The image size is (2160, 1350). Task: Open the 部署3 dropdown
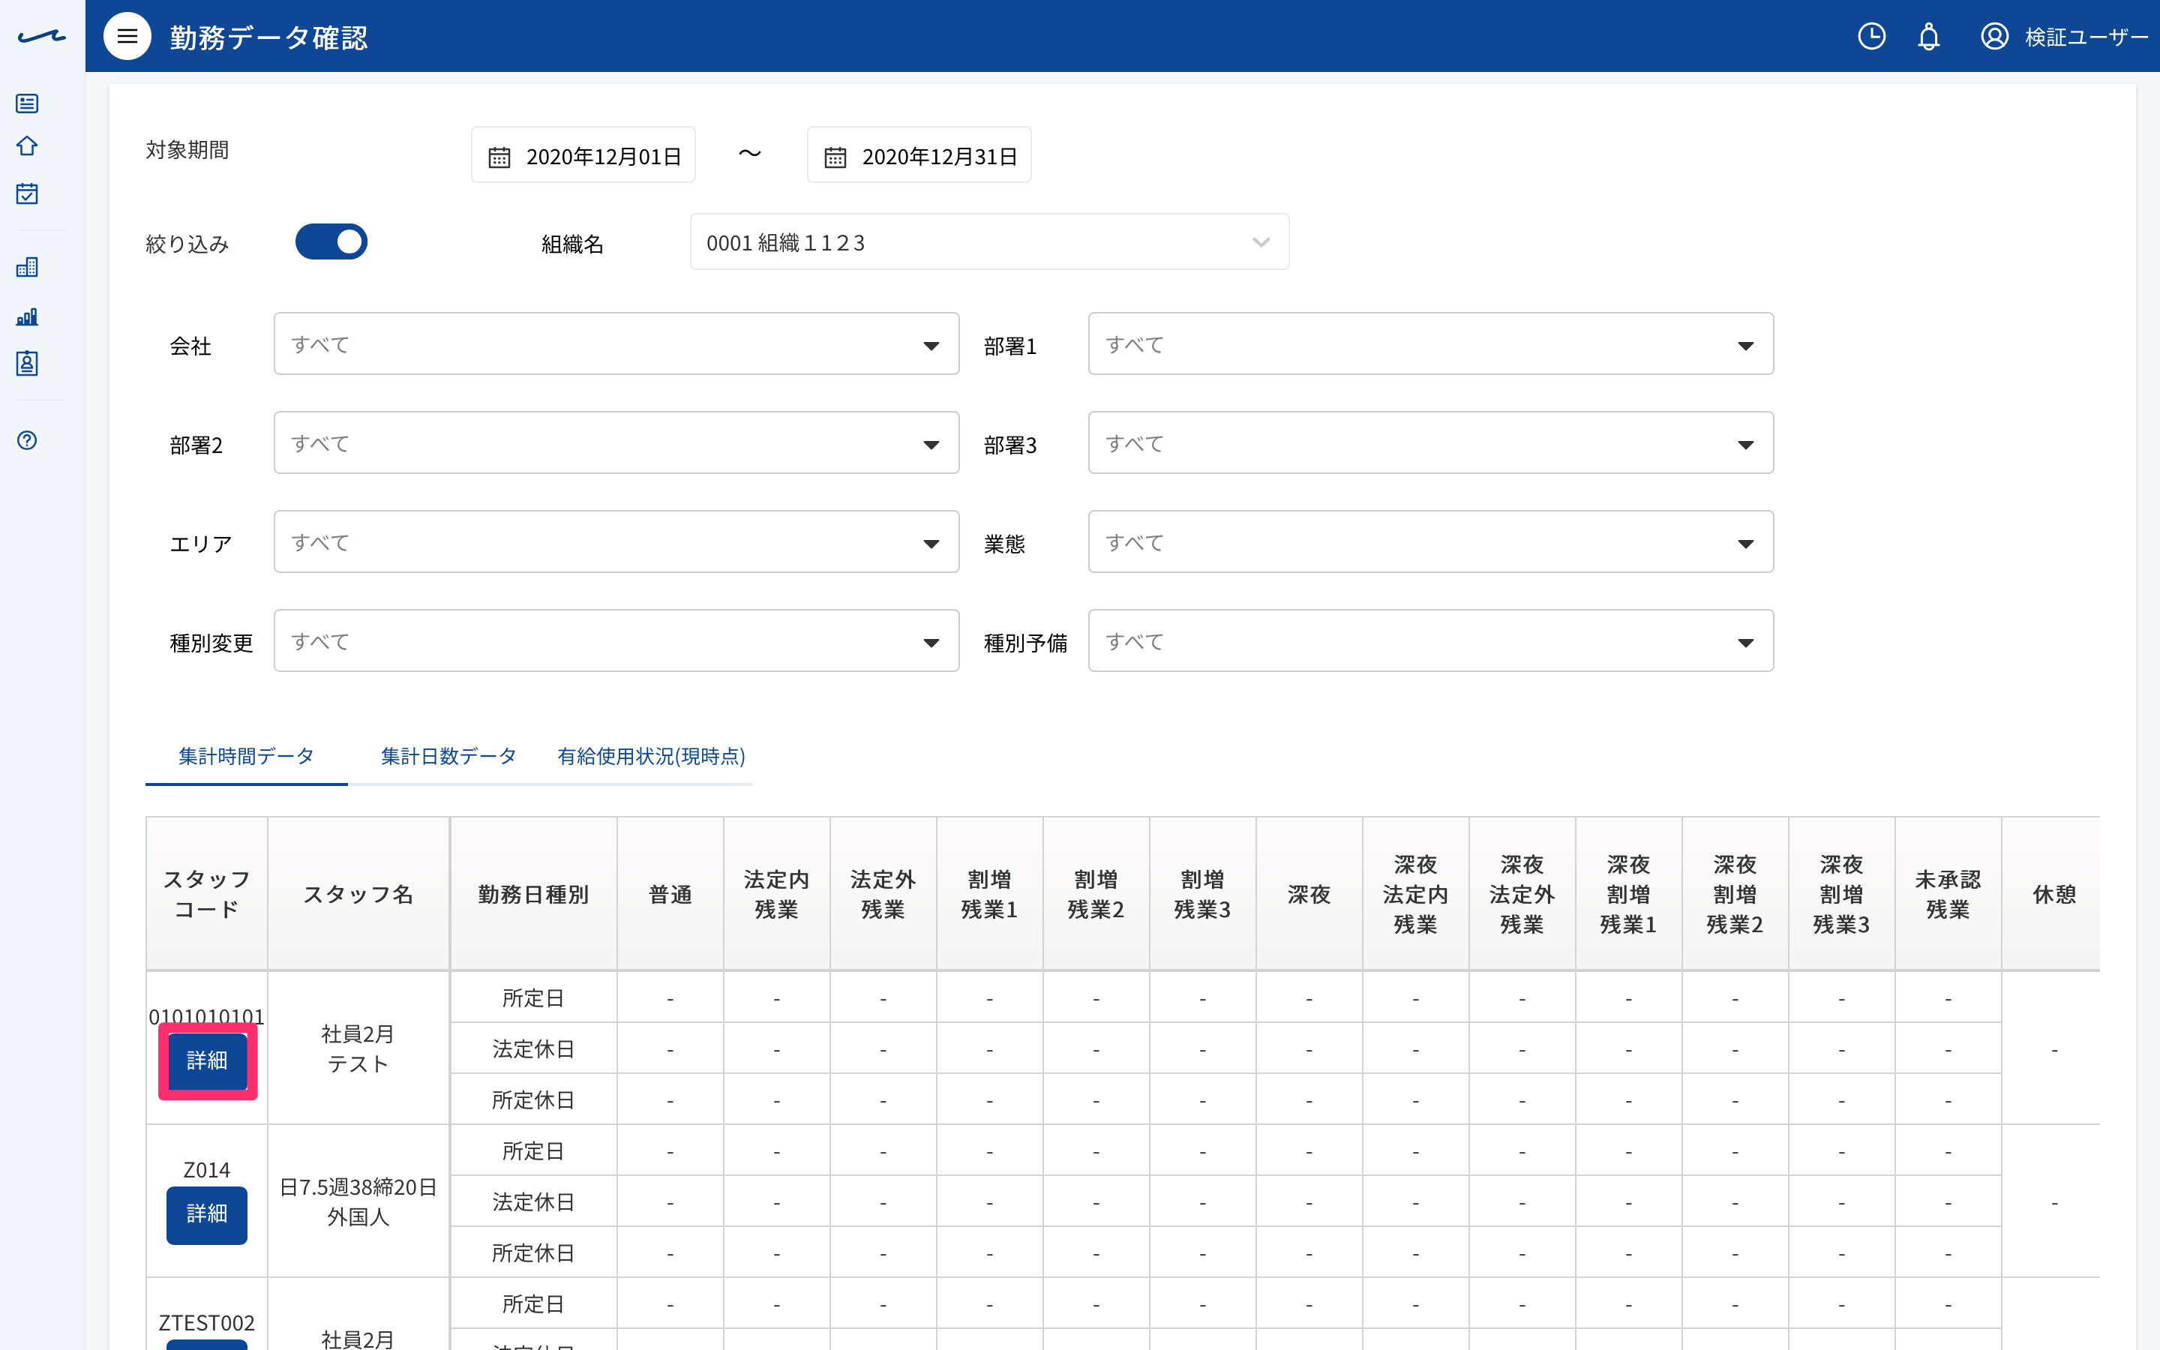tap(1430, 442)
